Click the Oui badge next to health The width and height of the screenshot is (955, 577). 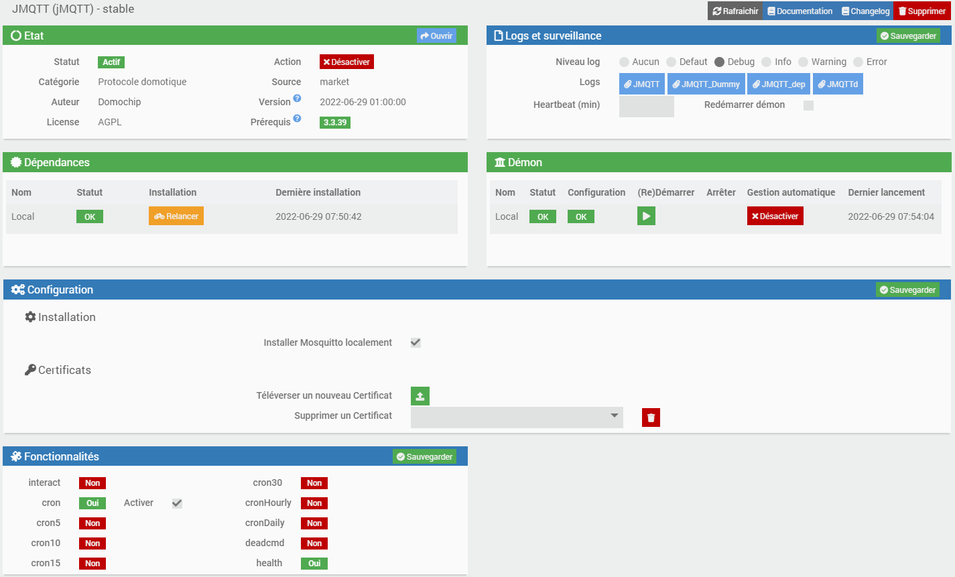point(314,564)
